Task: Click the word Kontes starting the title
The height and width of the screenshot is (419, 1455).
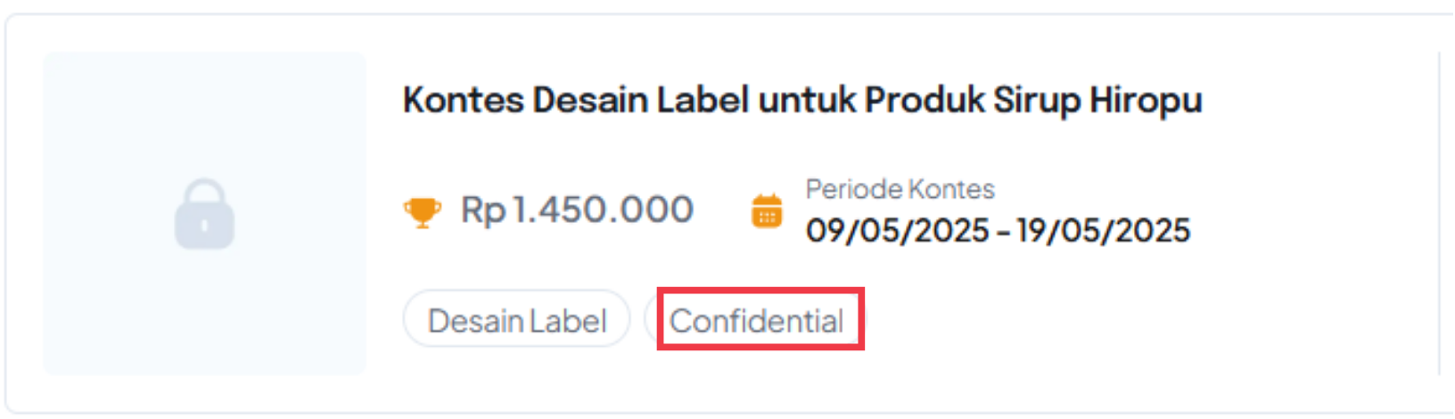Action: [463, 100]
